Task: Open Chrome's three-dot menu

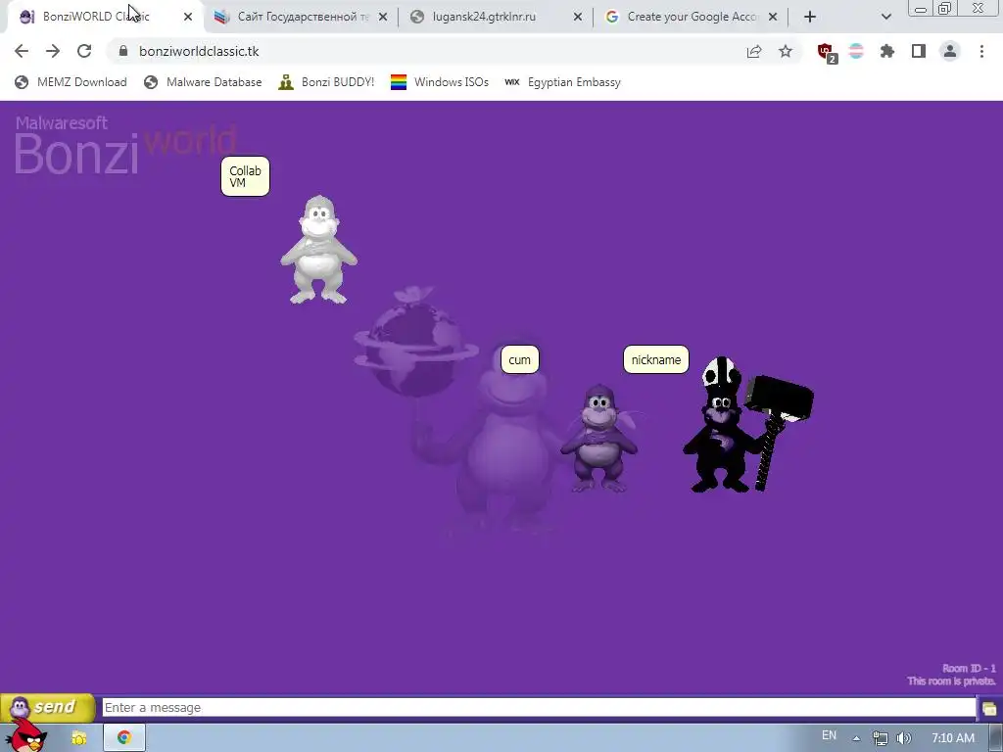Action: pos(981,51)
